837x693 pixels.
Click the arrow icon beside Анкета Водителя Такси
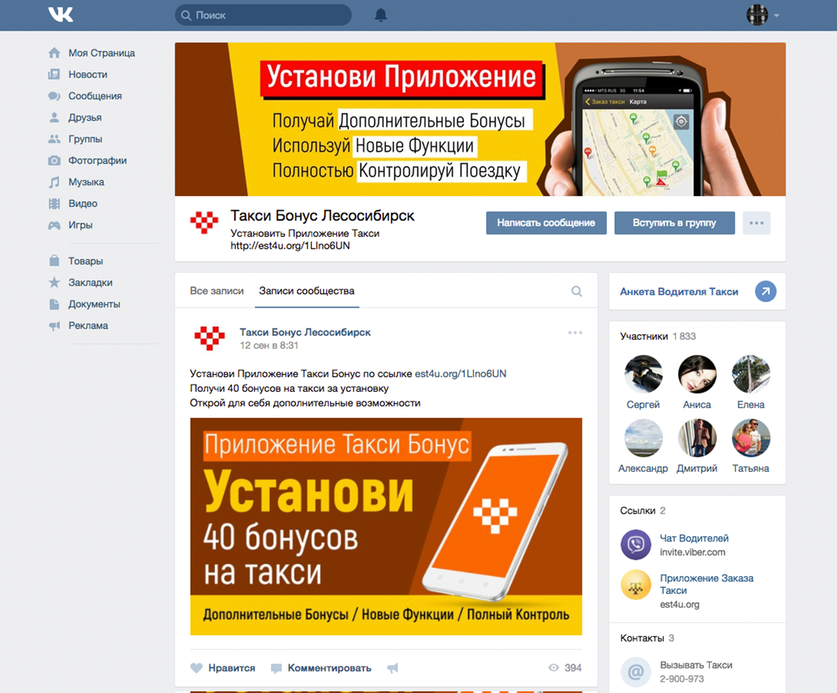(765, 291)
